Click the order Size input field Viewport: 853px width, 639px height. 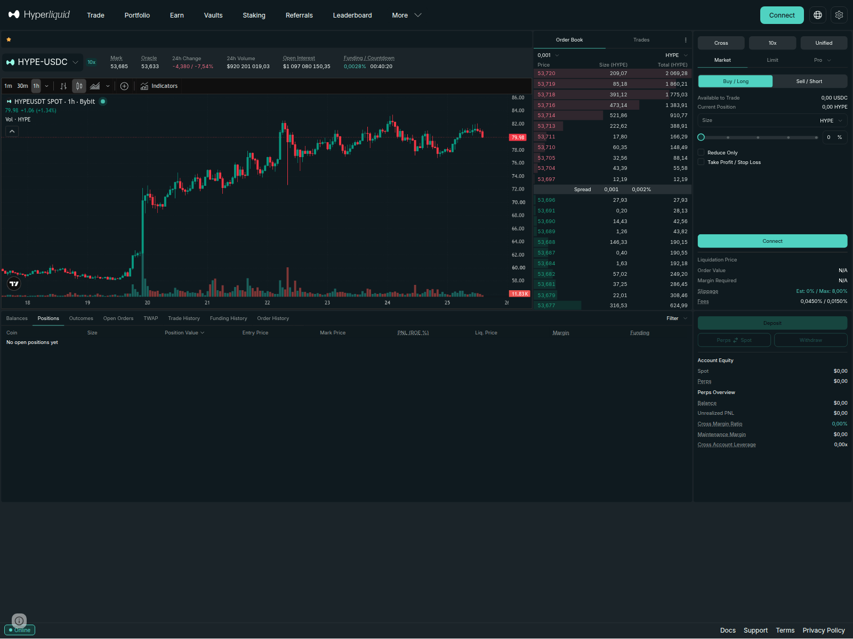(757, 121)
